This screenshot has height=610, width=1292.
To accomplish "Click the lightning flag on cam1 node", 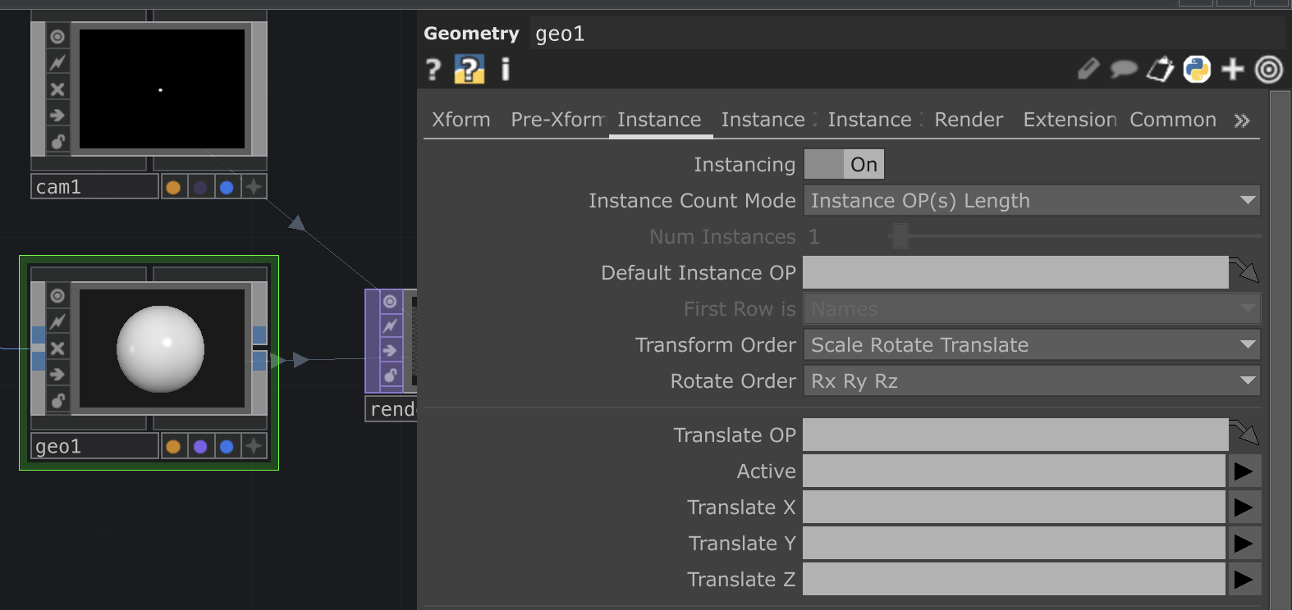I will [x=57, y=62].
